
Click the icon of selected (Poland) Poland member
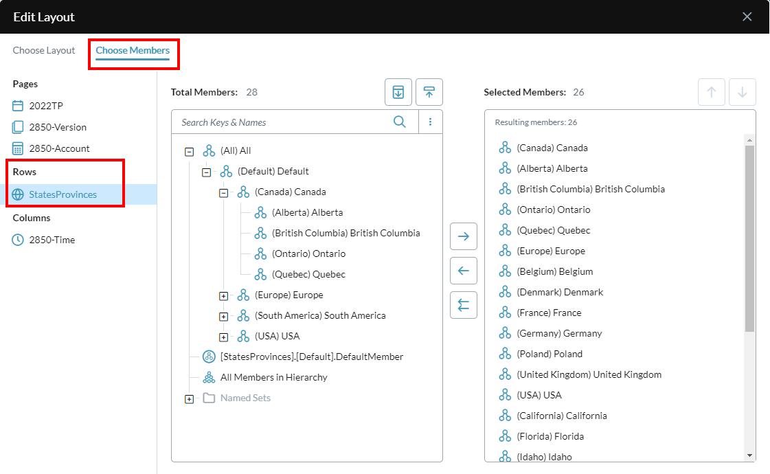click(506, 354)
